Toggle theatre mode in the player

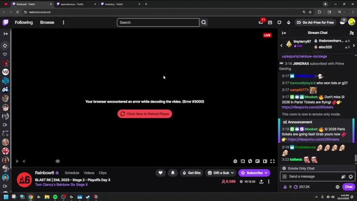(x=265, y=161)
